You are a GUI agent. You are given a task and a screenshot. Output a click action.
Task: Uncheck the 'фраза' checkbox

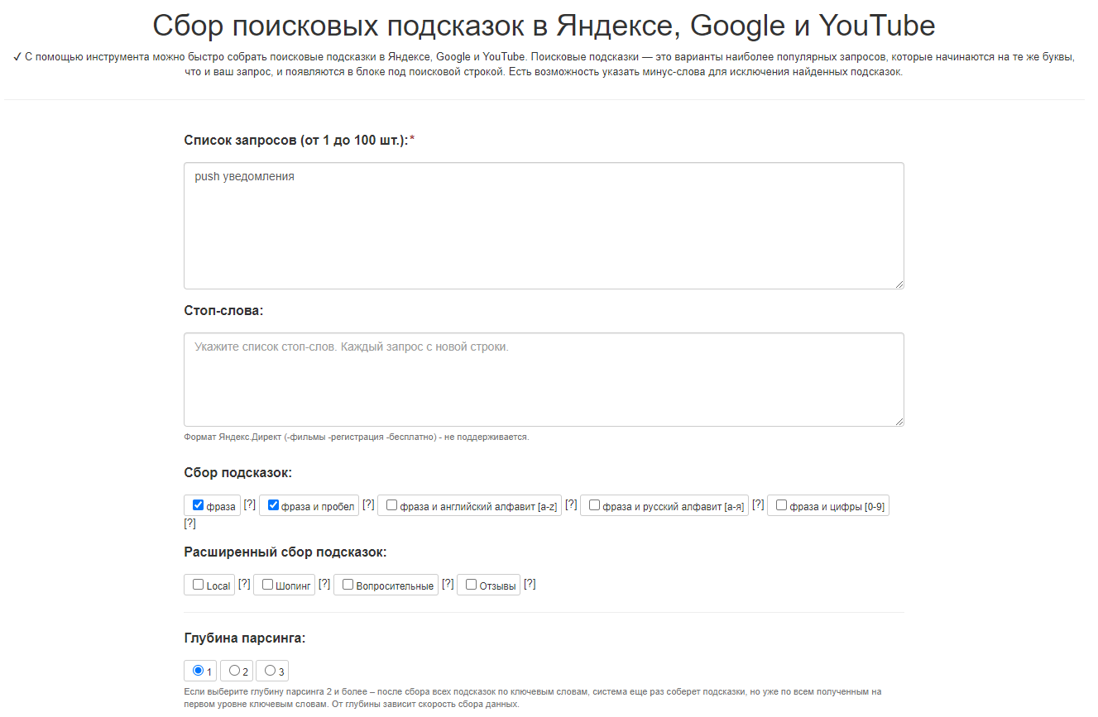click(198, 505)
